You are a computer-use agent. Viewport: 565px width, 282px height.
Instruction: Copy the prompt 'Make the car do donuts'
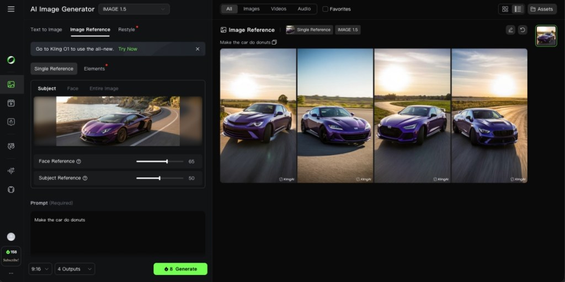(274, 42)
